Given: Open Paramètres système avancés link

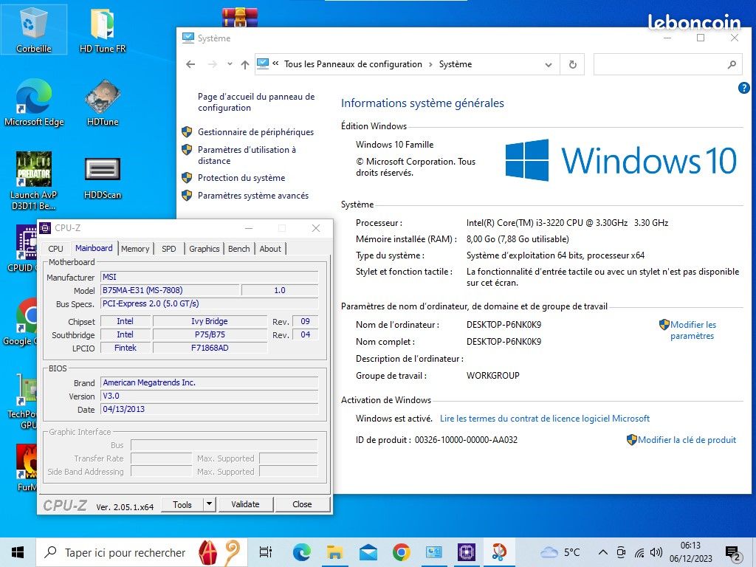Looking at the screenshot, I should (x=253, y=196).
